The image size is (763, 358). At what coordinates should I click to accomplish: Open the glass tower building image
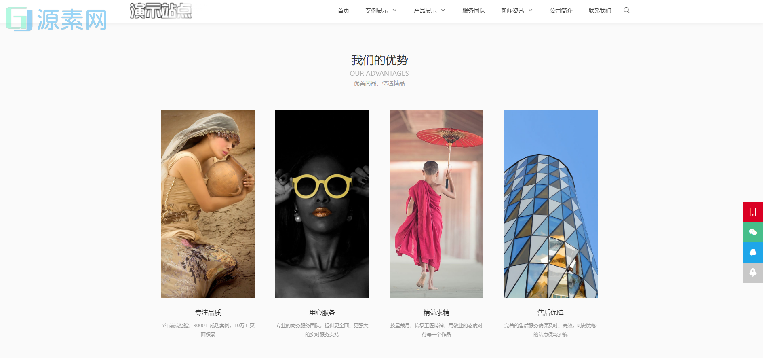(x=550, y=203)
